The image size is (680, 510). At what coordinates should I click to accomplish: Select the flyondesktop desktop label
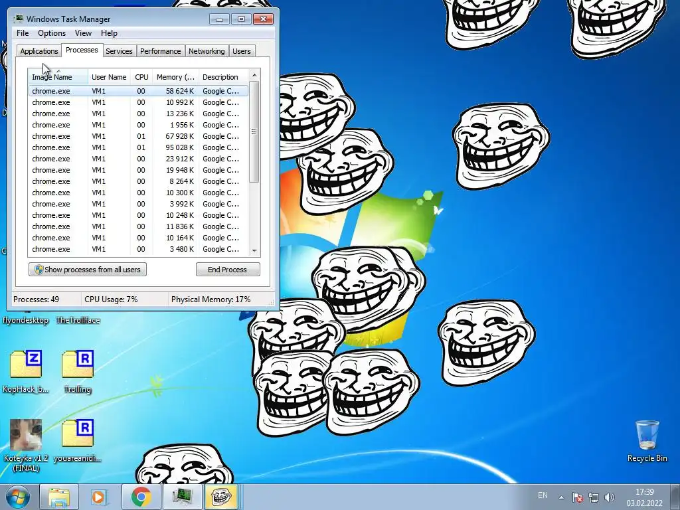click(x=26, y=320)
